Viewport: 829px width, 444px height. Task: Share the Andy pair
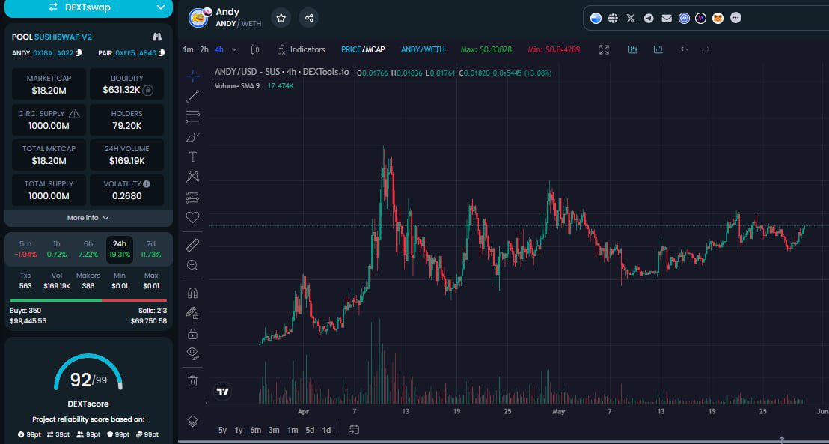(x=309, y=19)
